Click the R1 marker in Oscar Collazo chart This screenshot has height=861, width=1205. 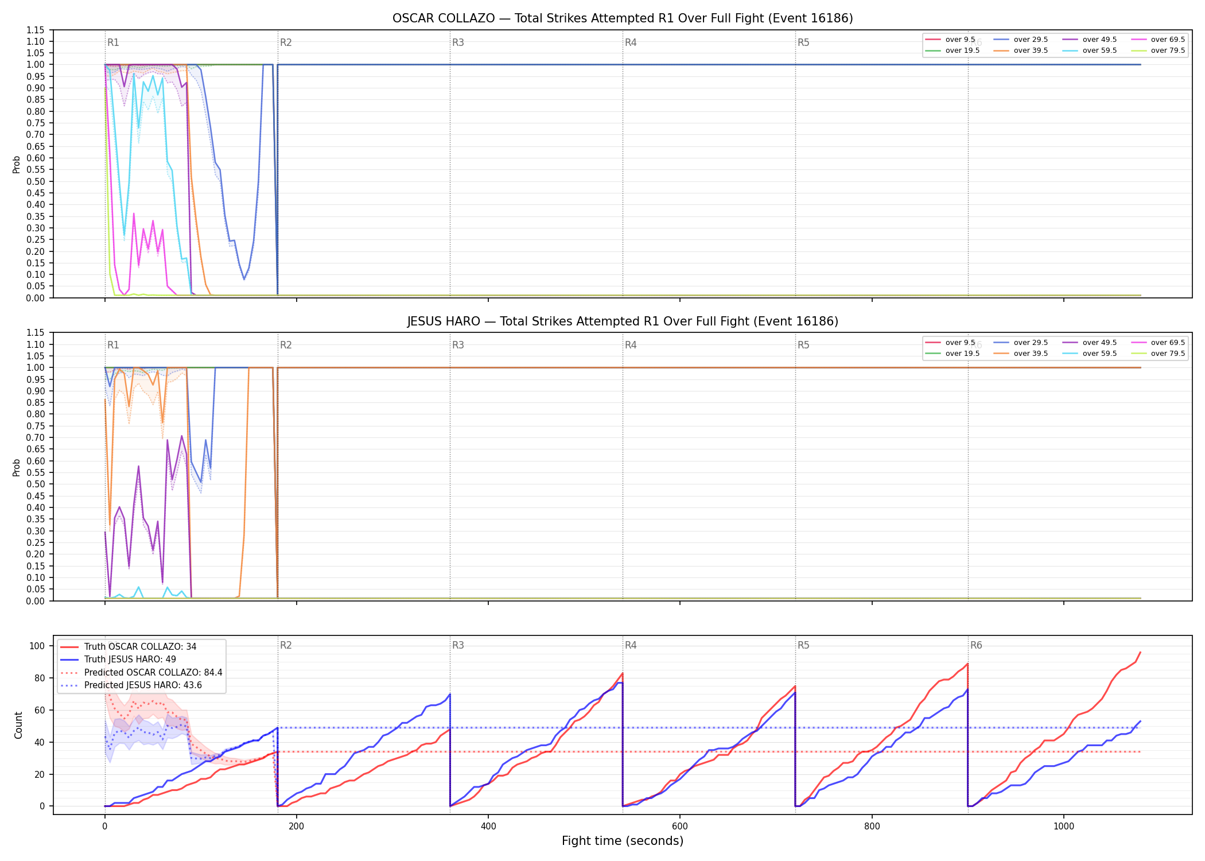click(113, 42)
